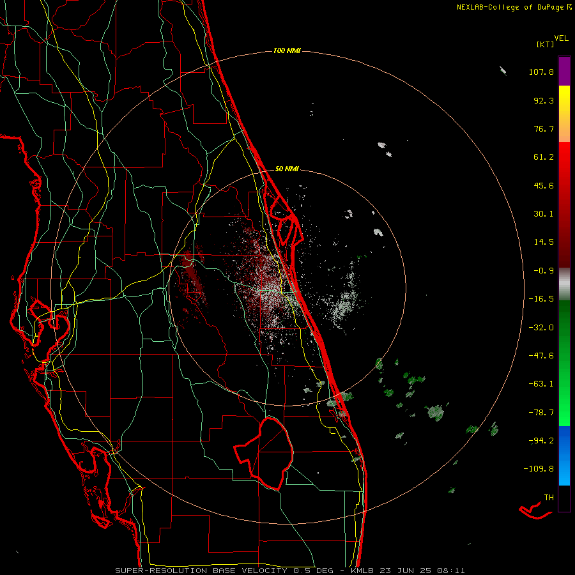Image resolution: width=575 pixels, height=575 pixels.
Task: Click the Super-Resolution Base Velocity caption
Action: coord(290,571)
